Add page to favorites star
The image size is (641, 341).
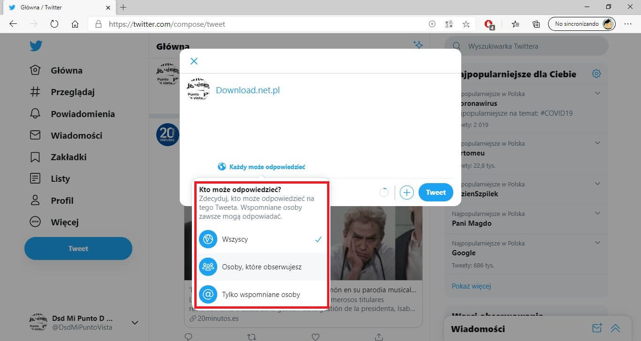466,24
